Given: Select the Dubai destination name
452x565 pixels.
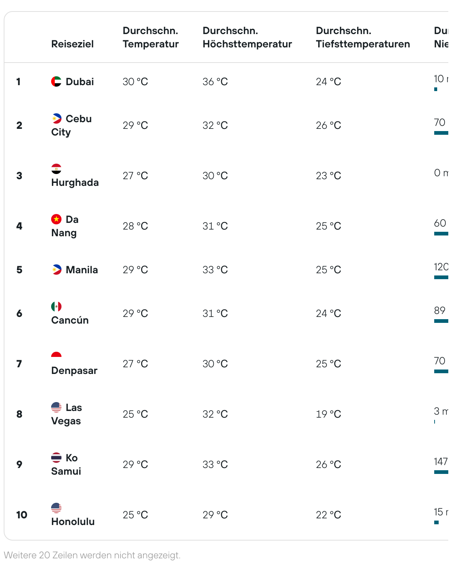Looking at the screenshot, I should (80, 81).
